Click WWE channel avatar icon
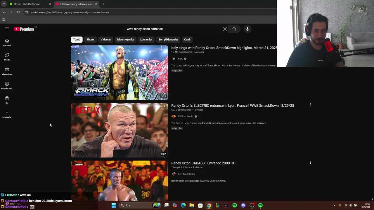Screen dimensions: 374x210 174,59
